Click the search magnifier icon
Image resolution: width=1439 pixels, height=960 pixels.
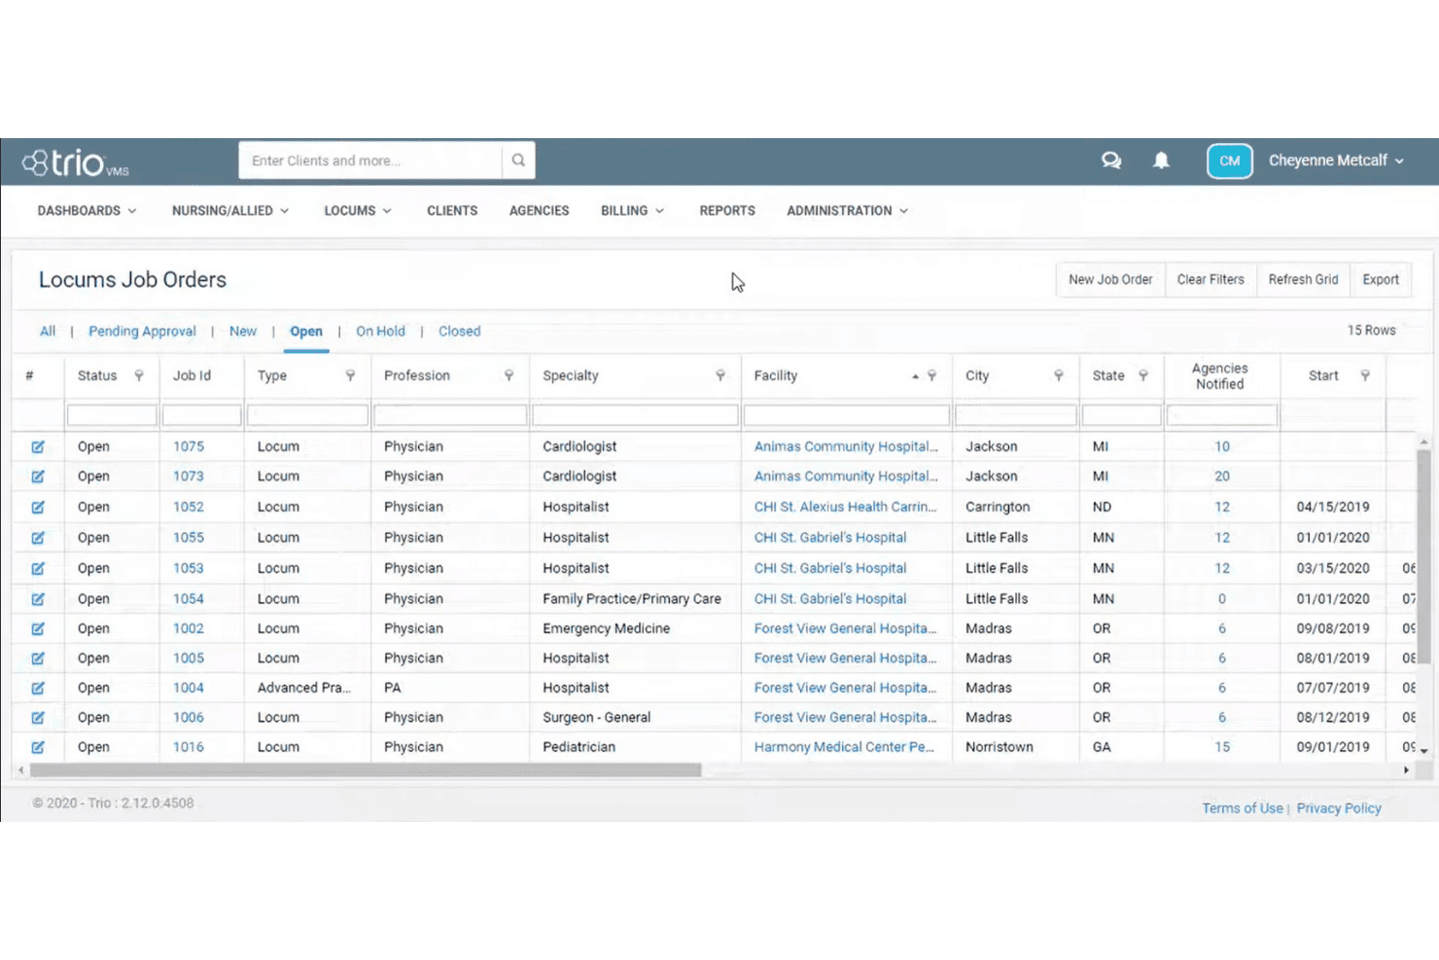518,160
